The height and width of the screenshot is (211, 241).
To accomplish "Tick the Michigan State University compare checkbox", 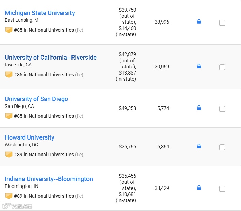I will click(x=222, y=23).
